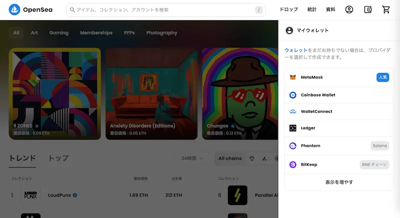Choose Coinbase Wallet option
Screen dimensions: 400x218
(339, 95)
